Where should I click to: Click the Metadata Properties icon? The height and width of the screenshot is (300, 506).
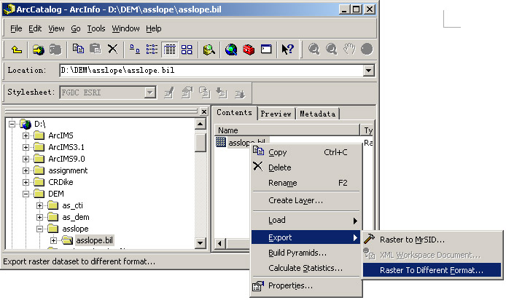[x=187, y=92]
